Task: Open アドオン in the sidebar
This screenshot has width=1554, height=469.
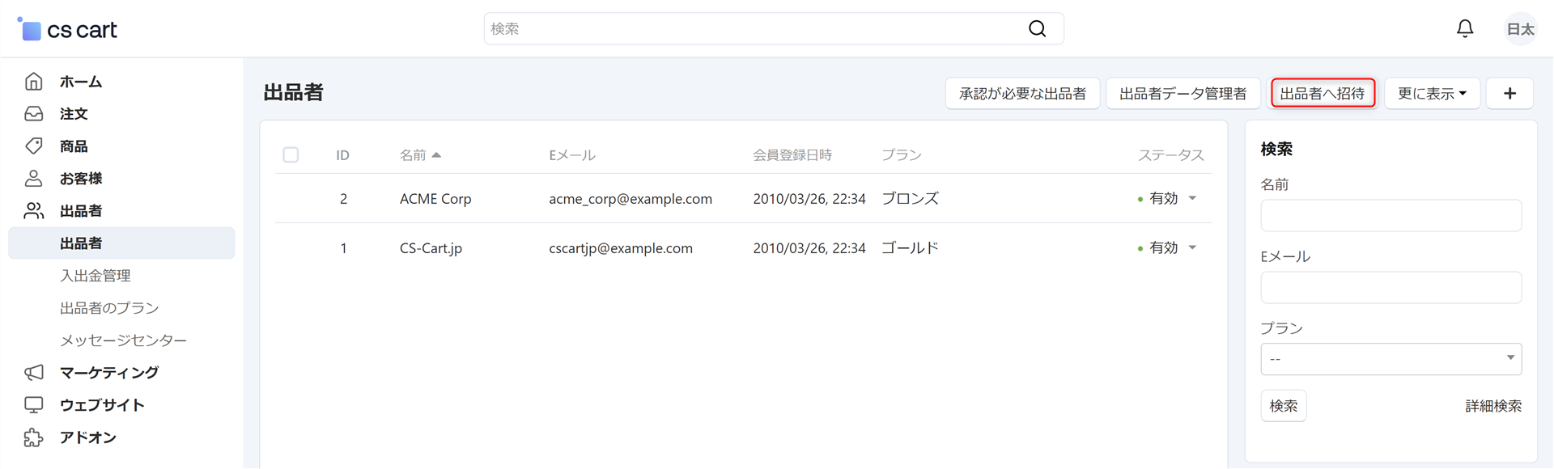Action: (x=88, y=437)
